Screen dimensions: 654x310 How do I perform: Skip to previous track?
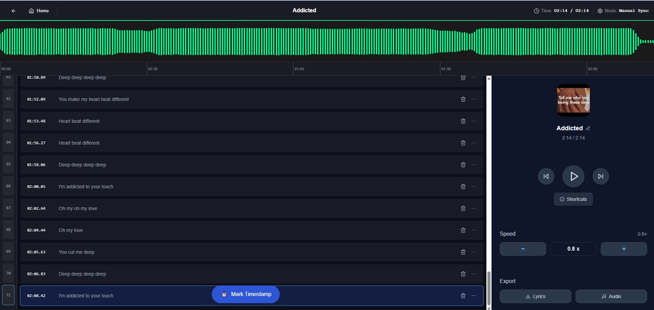[x=546, y=176]
